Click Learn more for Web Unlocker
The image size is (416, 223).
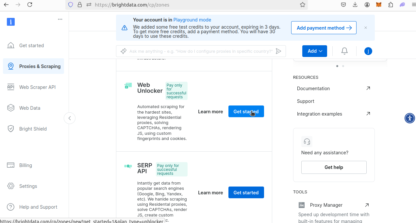click(x=210, y=112)
